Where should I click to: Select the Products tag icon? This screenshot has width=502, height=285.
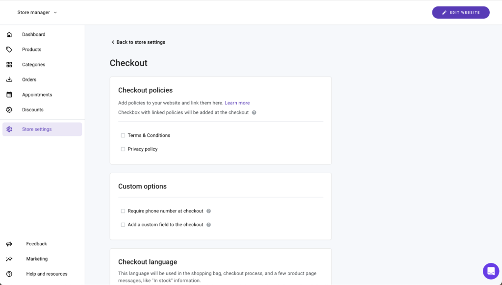click(9, 49)
